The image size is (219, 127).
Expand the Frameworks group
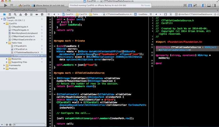pyautogui.click(x=4, y=65)
